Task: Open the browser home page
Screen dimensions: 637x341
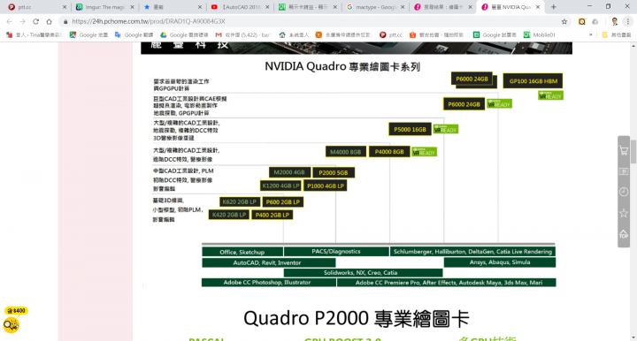Action: click(x=50, y=21)
